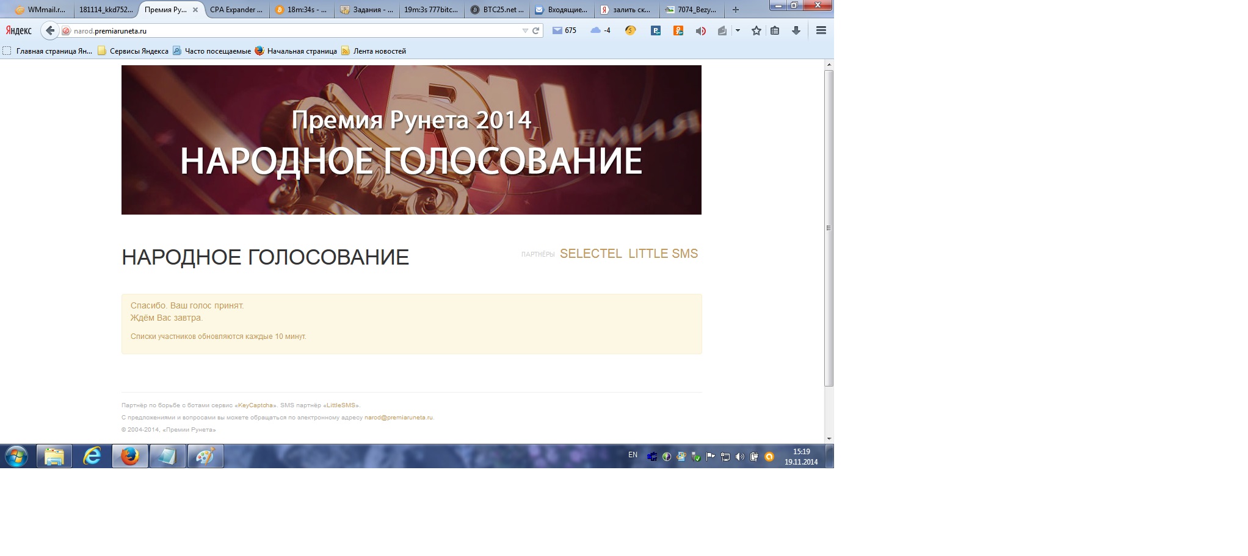Switch to Firefox in the taskbar
The height and width of the screenshot is (556, 1248).
[x=130, y=456]
